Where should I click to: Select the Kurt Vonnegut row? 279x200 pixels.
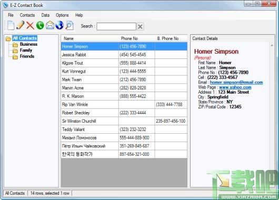point(124,72)
